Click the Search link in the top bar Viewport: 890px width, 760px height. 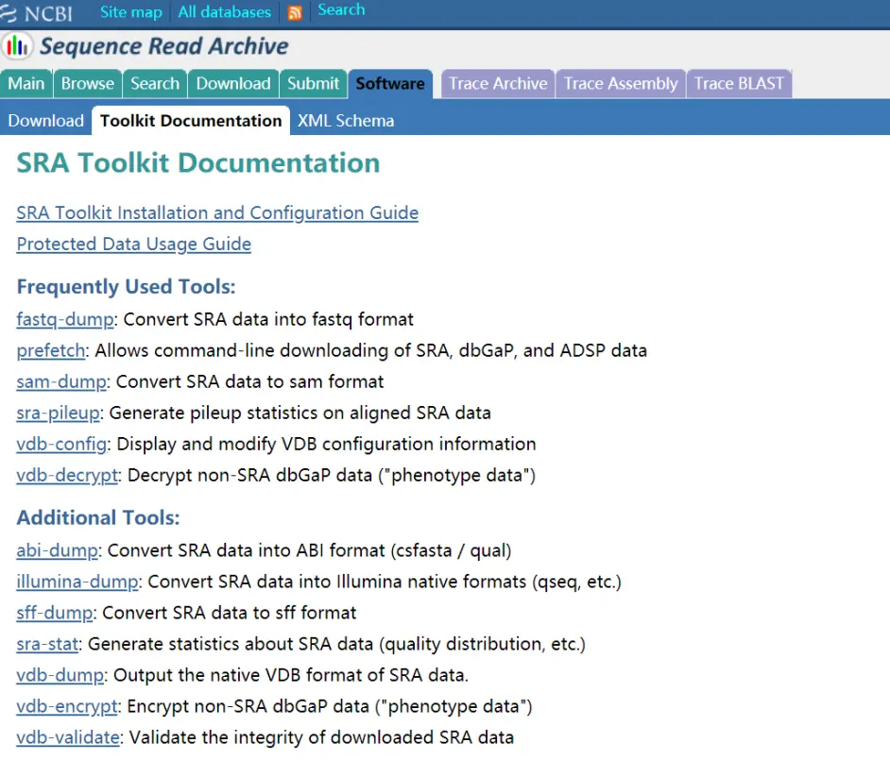pyautogui.click(x=341, y=10)
